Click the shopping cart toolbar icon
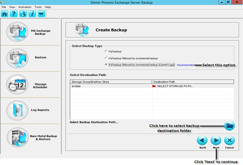The width and height of the screenshot is (243, 165). tap(42, 14)
